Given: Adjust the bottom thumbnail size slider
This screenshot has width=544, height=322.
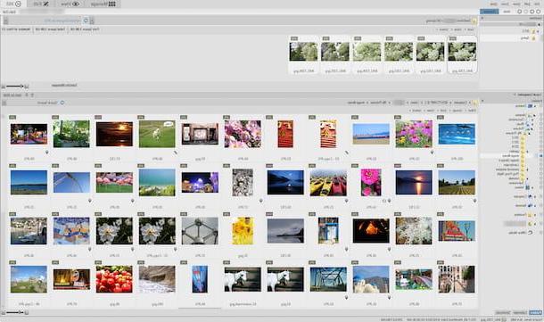Looking at the screenshot, I should tap(14, 312).
